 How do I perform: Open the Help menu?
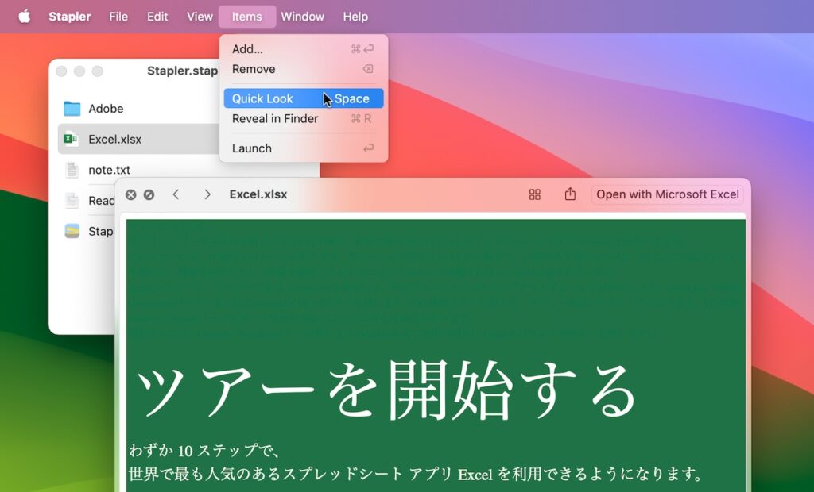tap(355, 16)
